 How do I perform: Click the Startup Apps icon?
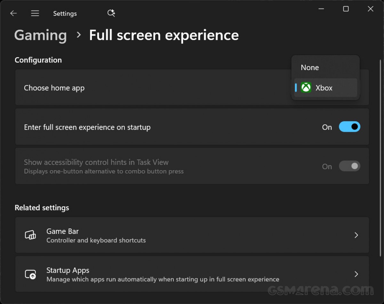pyautogui.click(x=30, y=274)
